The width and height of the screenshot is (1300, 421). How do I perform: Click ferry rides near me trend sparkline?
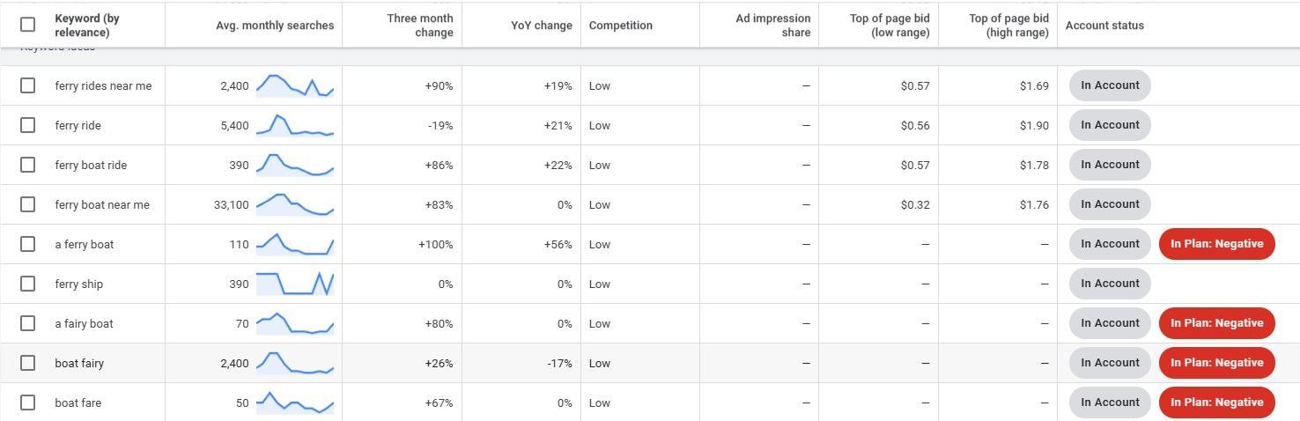tap(295, 85)
